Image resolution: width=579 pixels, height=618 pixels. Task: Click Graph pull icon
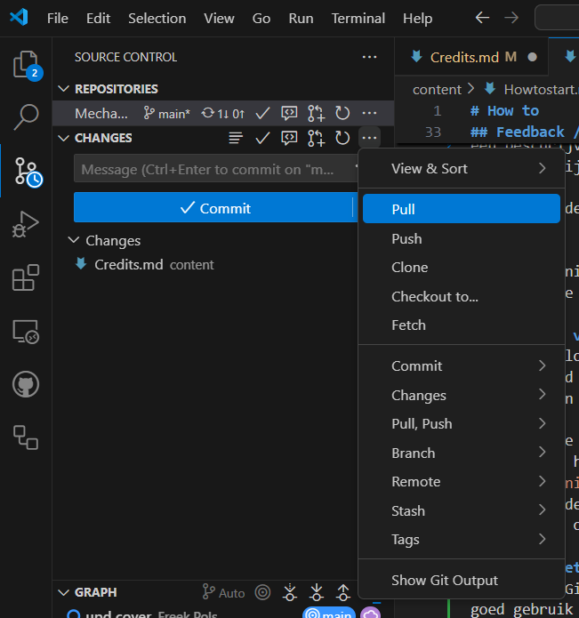tap(317, 592)
